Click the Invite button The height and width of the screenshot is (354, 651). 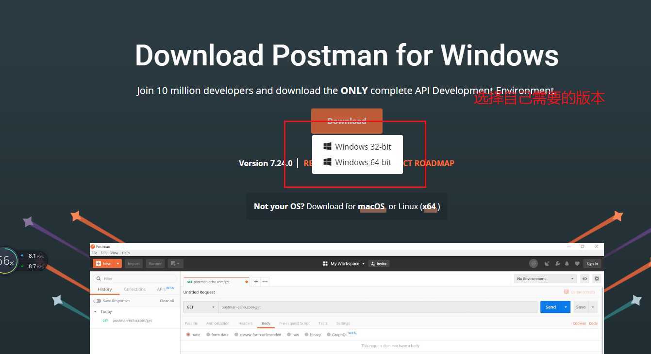click(x=379, y=263)
